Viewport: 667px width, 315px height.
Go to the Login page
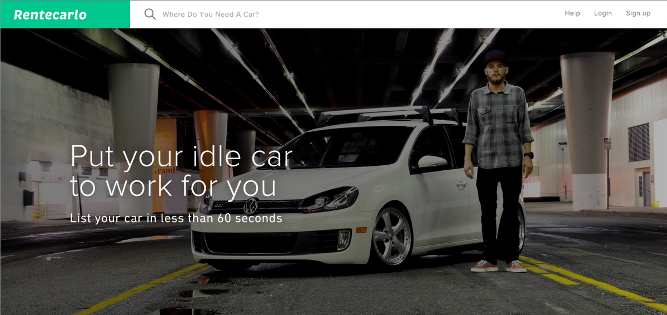(603, 13)
